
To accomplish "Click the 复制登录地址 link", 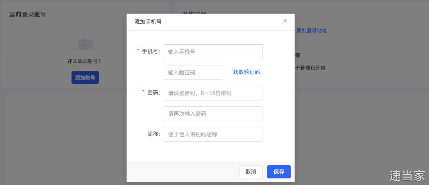I will [311, 30].
